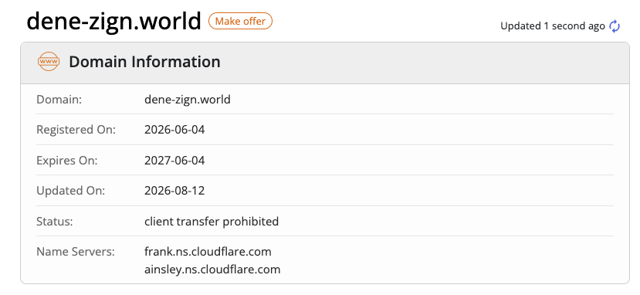
Task: Click the Updated 1 second ago text
Action: point(553,26)
